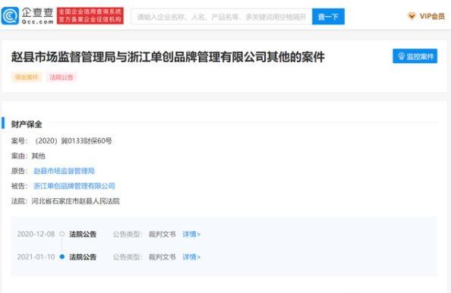451x293 pixels.
Task: Click the 查一下 search button
Action: (328, 17)
